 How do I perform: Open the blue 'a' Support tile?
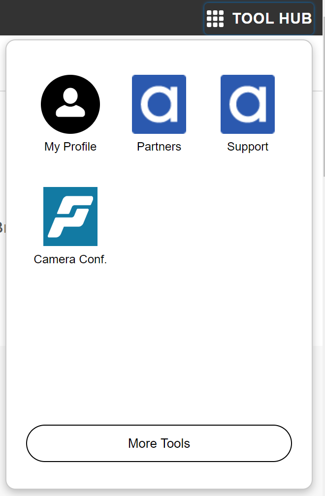tap(247, 104)
